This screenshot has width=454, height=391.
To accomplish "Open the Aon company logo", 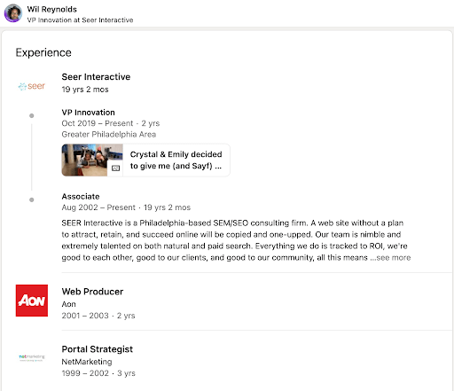I will click(x=32, y=301).
